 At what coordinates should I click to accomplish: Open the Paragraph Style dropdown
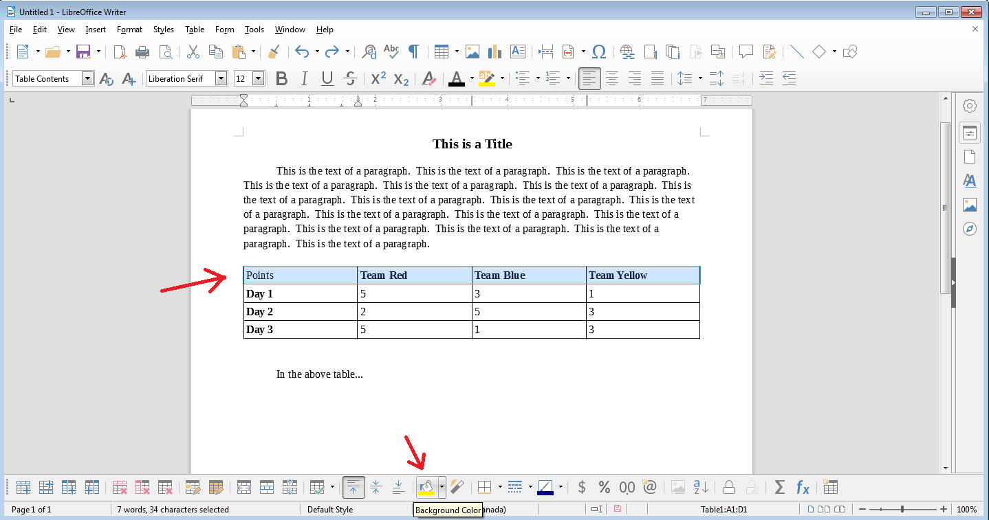pyautogui.click(x=87, y=78)
